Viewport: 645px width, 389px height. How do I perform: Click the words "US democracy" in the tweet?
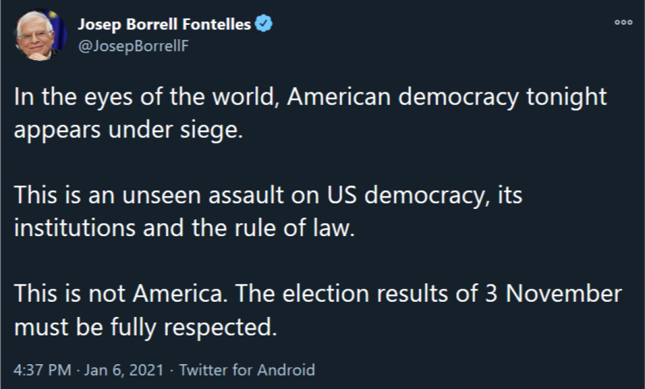coord(393,195)
